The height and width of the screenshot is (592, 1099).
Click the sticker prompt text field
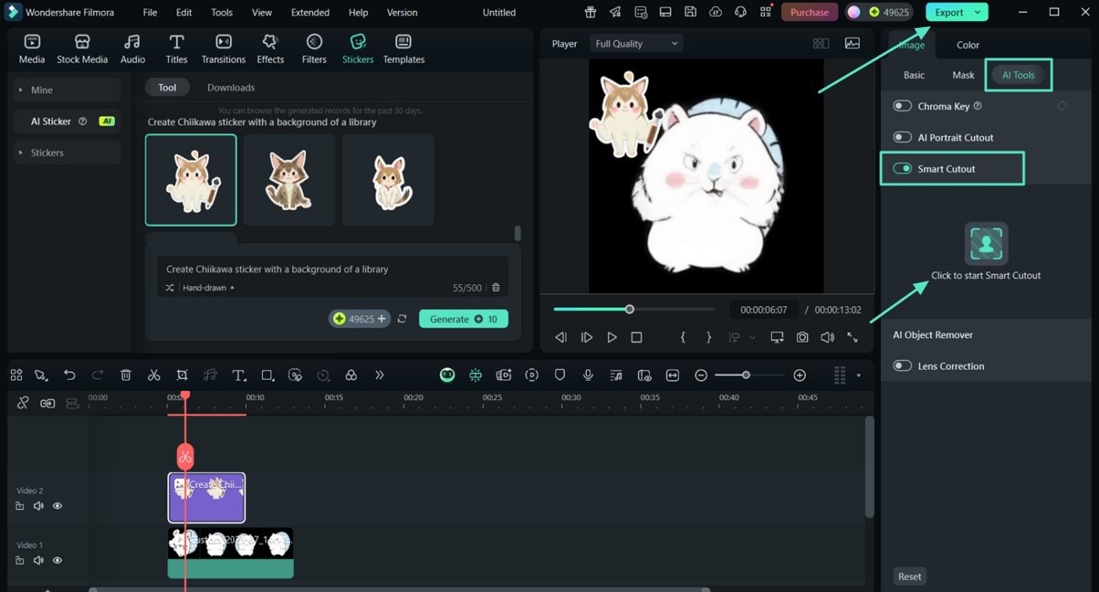pyautogui.click(x=332, y=269)
